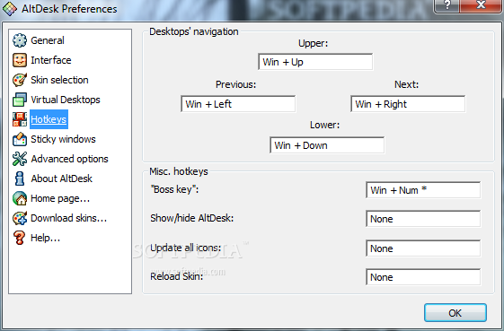
Task: Focus the Previous desktop hotkey field
Action: [238, 104]
